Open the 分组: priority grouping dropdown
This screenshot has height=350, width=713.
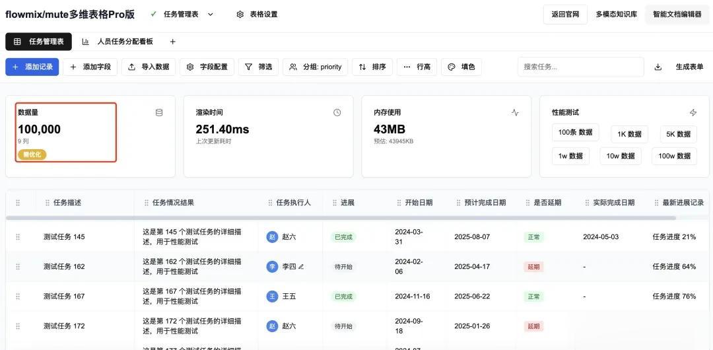[x=316, y=67]
